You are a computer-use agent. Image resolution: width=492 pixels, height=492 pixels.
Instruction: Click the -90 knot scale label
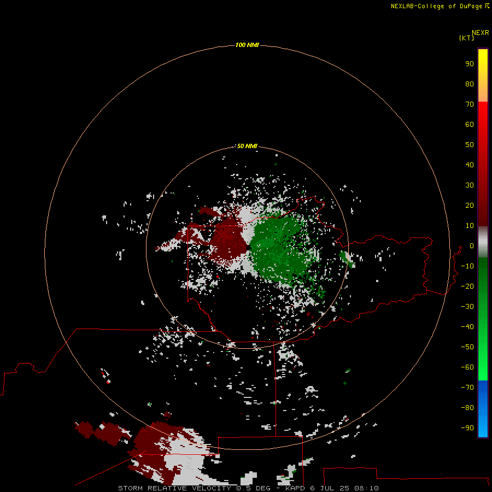[x=467, y=428]
